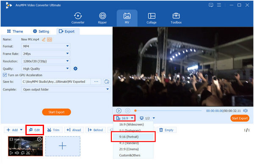Move the clip Behind
The image size is (254, 164).
(x=95, y=130)
